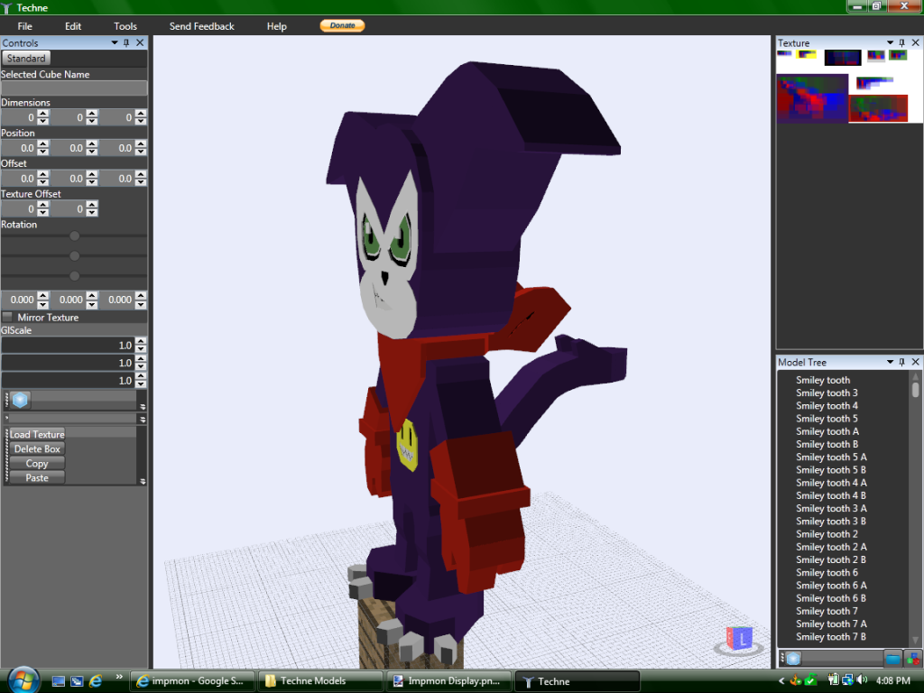This screenshot has width=924, height=693.
Task: Open the Model Tree panel options dropdown
Action: (x=890, y=362)
